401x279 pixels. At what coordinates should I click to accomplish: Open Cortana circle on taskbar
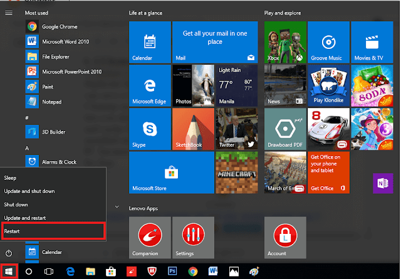(29, 271)
